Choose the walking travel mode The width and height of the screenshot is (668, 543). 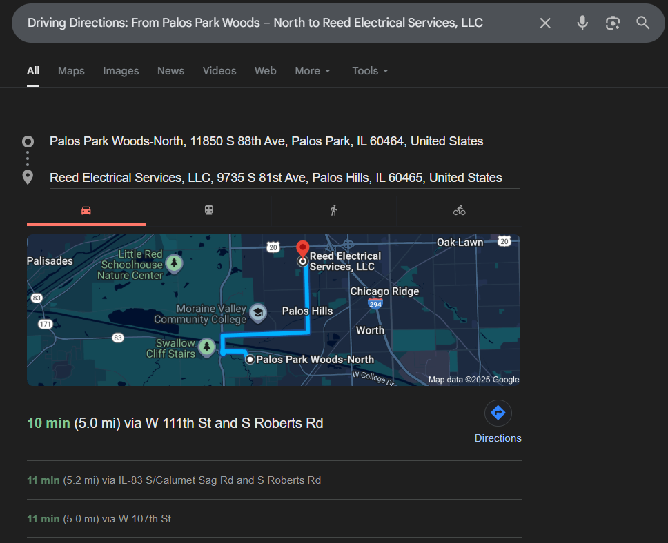(334, 210)
